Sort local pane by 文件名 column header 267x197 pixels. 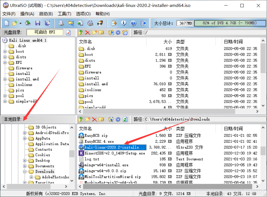pos(112,129)
